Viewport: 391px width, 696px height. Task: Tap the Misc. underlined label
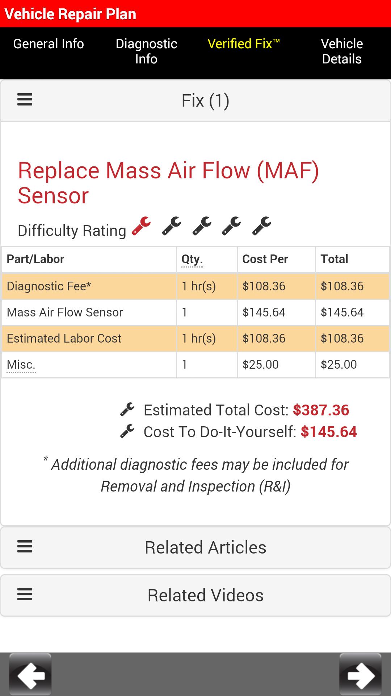(21, 365)
